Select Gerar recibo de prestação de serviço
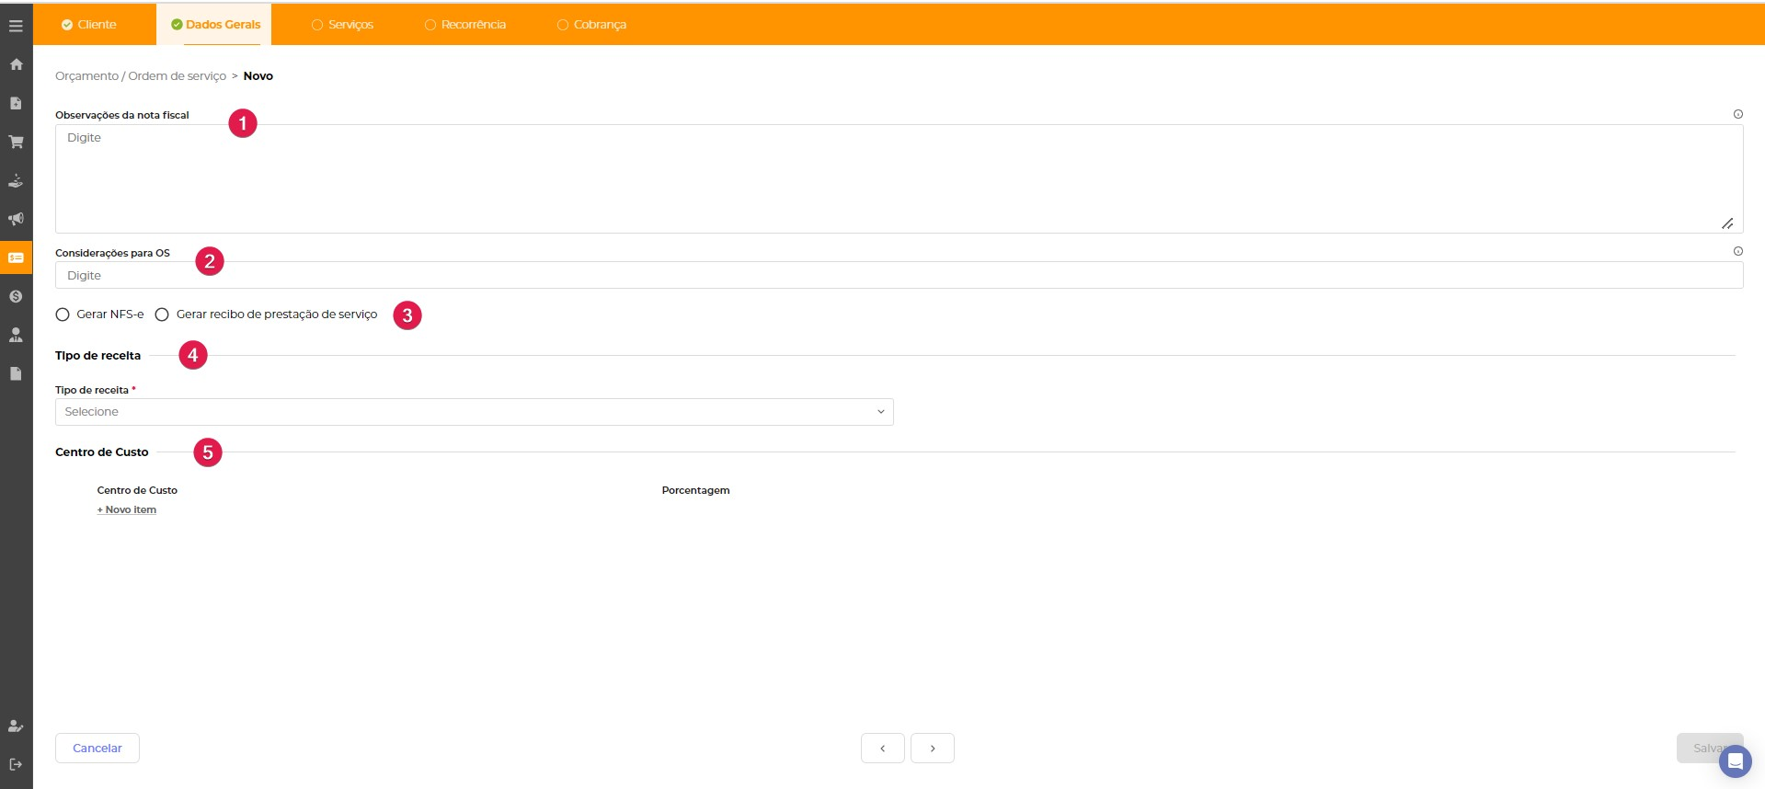The height and width of the screenshot is (789, 1765). click(162, 314)
